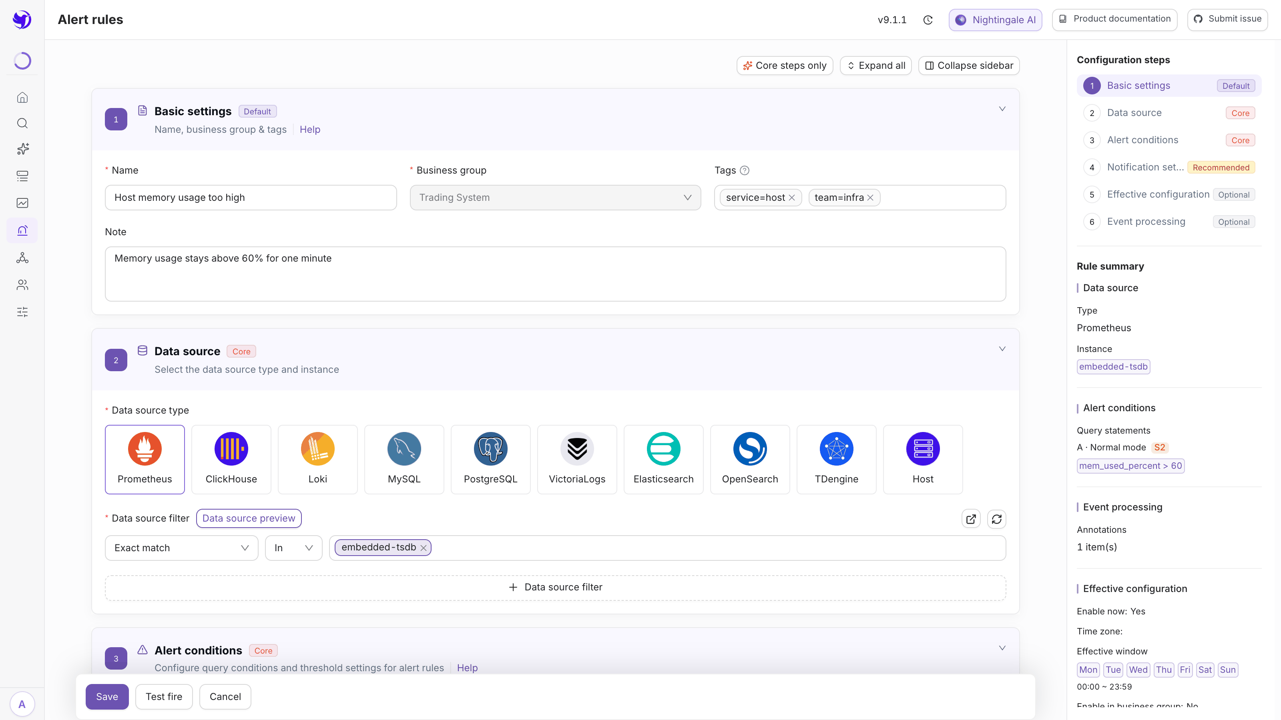1281x720 pixels.
Task: Remove the embedded-tsdb data source chip
Action: pos(423,548)
